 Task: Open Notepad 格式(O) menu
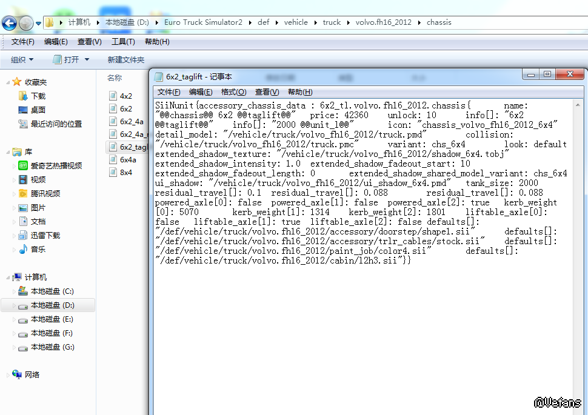pyautogui.click(x=233, y=92)
